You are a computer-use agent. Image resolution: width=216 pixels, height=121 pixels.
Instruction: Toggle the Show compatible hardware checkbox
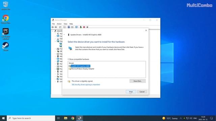(x=68, y=59)
